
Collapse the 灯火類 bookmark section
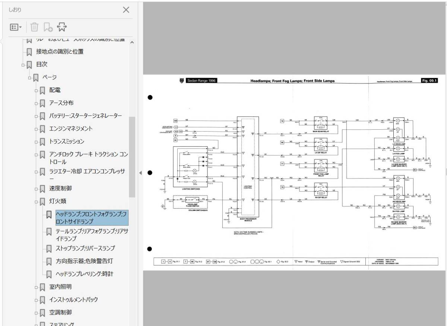pyautogui.click(x=36, y=202)
